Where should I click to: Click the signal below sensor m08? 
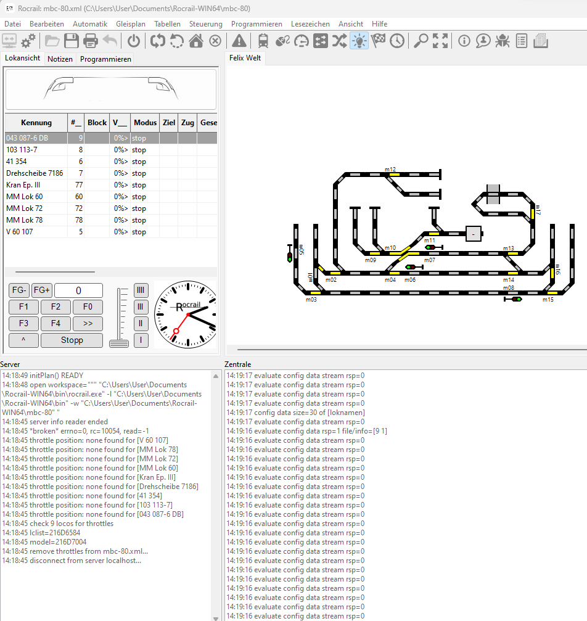513,299
